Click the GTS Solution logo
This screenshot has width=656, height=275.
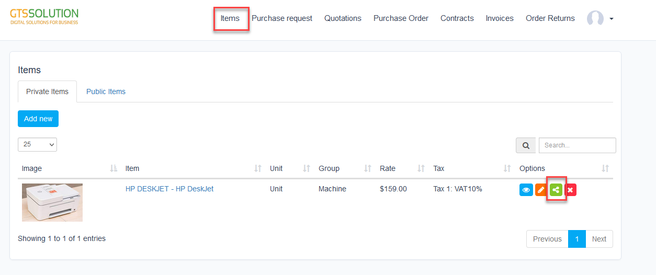[44, 16]
